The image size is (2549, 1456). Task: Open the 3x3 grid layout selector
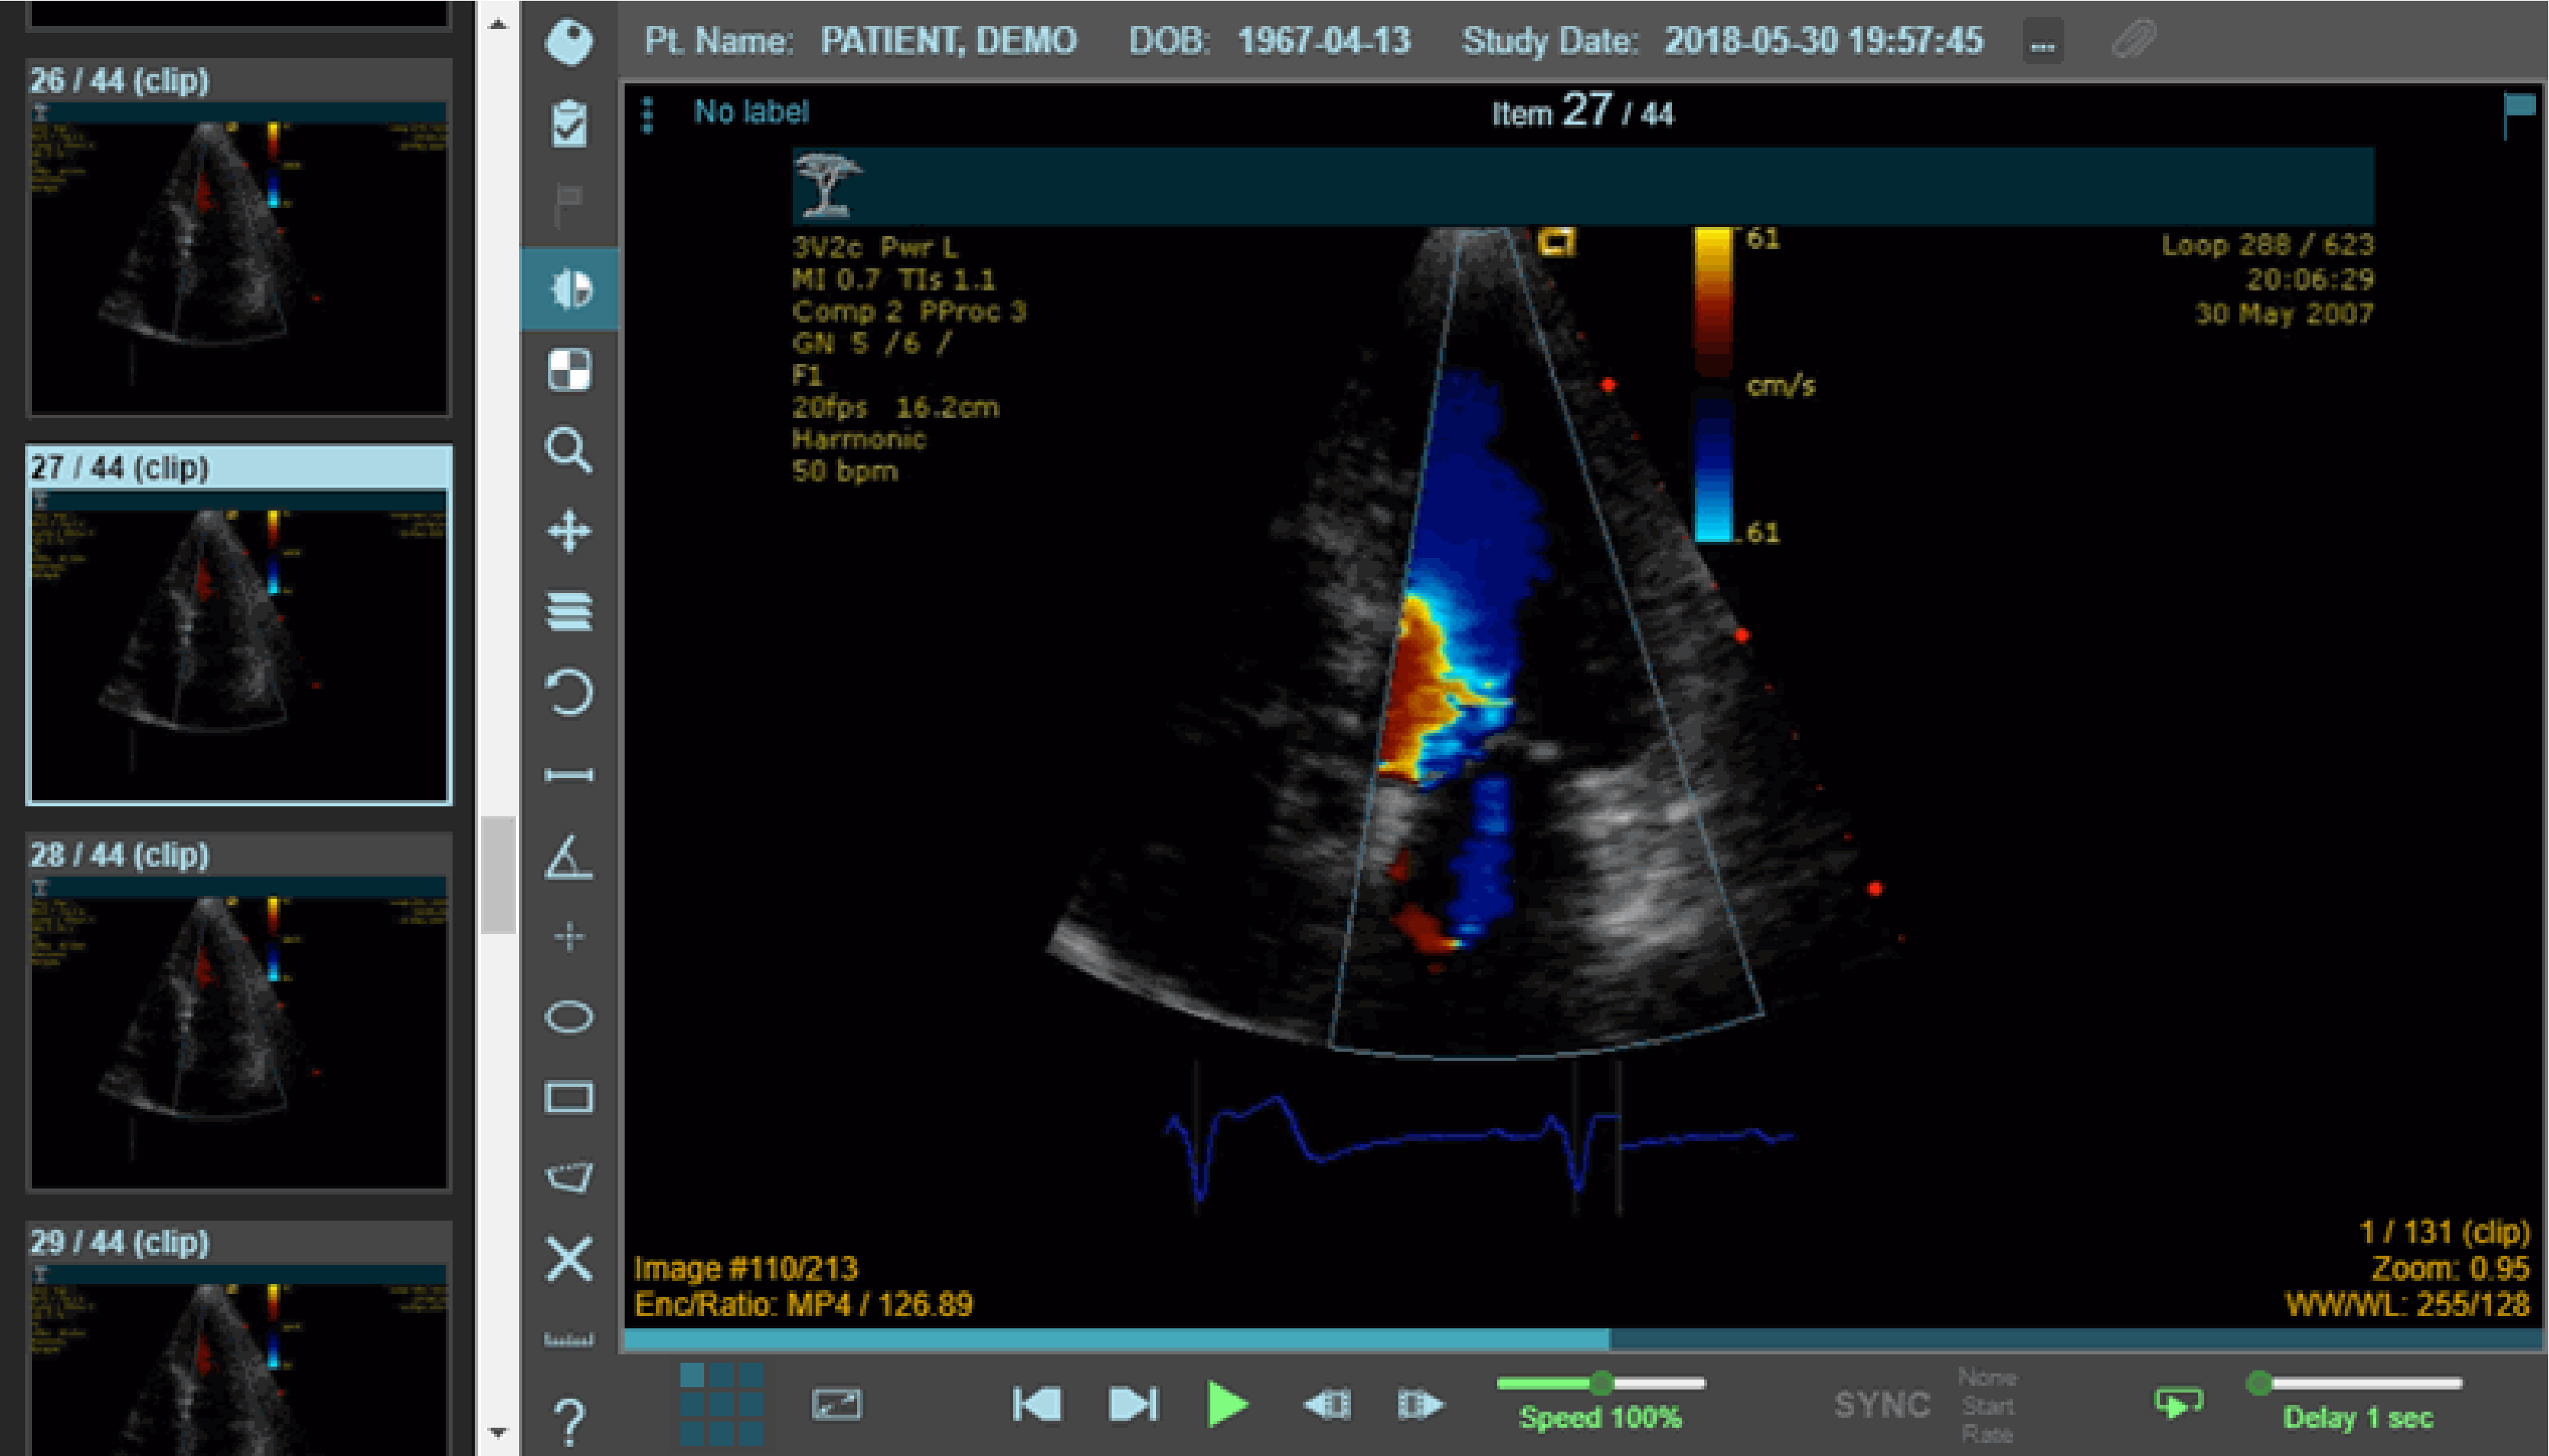(721, 1404)
